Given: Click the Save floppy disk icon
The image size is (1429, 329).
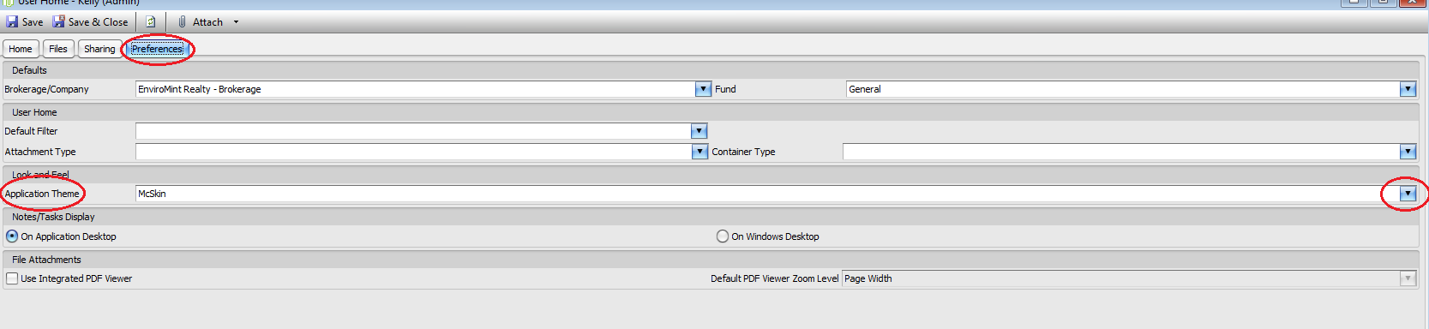Looking at the screenshot, I should [12, 22].
